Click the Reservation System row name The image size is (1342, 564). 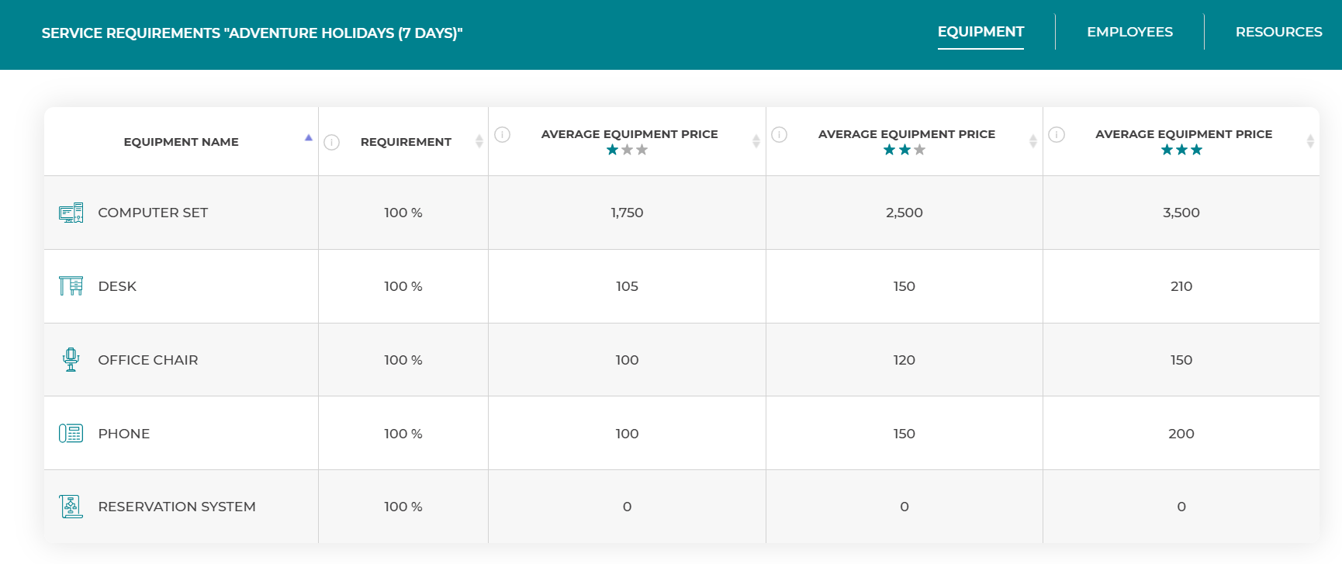point(176,507)
